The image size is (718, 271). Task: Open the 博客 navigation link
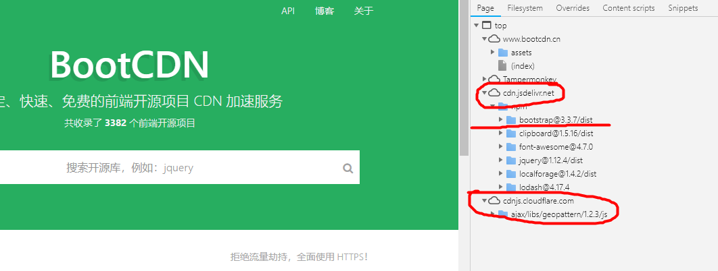(x=325, y=11)
